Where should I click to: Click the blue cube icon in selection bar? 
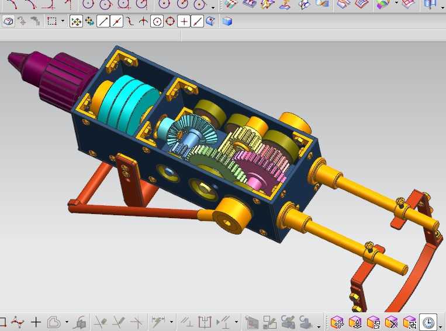[x=227, y=22]
